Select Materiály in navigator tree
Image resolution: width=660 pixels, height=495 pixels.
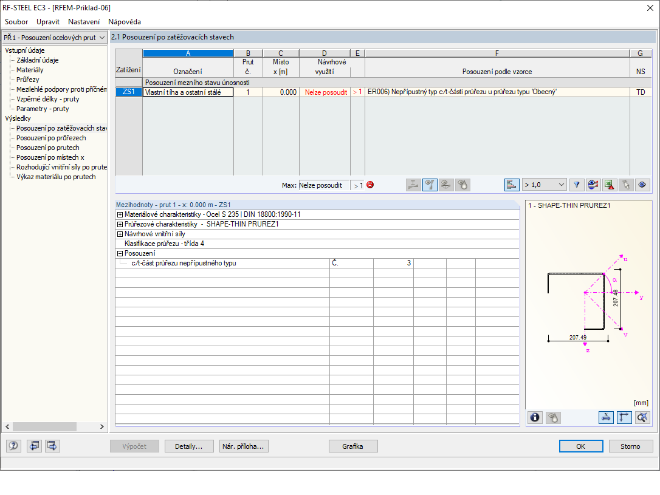point(30,70)
